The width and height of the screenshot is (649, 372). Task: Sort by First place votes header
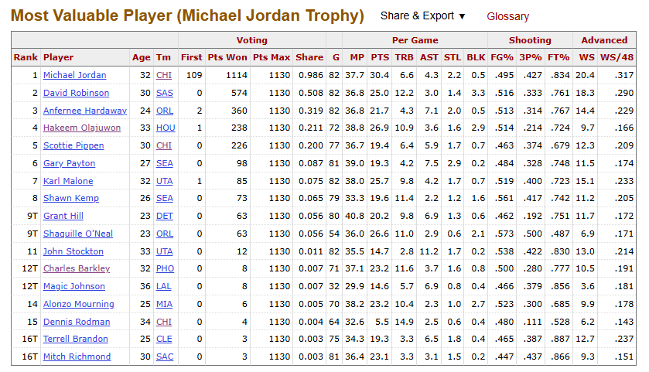point(192,57)
